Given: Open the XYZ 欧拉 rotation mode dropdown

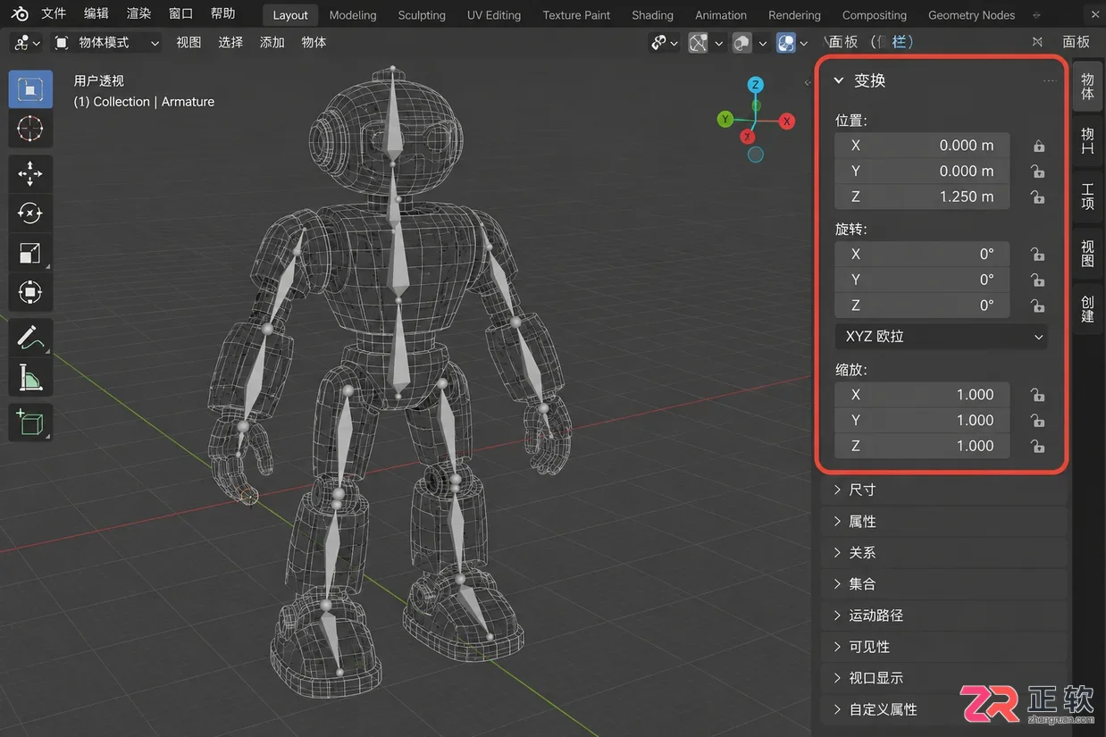Looking at the screenshot, I should point(941,337).
